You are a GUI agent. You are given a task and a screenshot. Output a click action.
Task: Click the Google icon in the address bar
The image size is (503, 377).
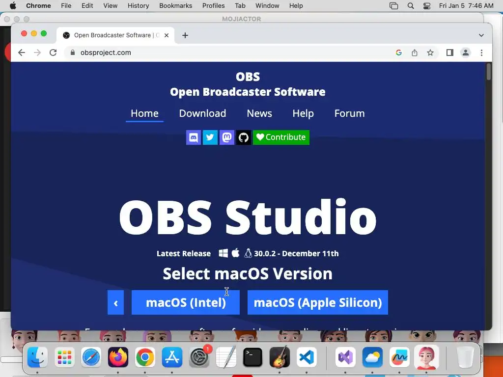pyautogui.click(x=399, y=53)
